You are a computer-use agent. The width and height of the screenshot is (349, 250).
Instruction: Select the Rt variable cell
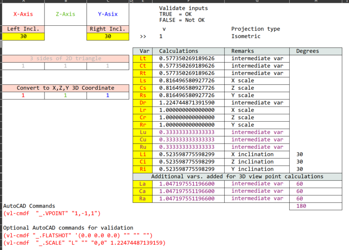143,73
